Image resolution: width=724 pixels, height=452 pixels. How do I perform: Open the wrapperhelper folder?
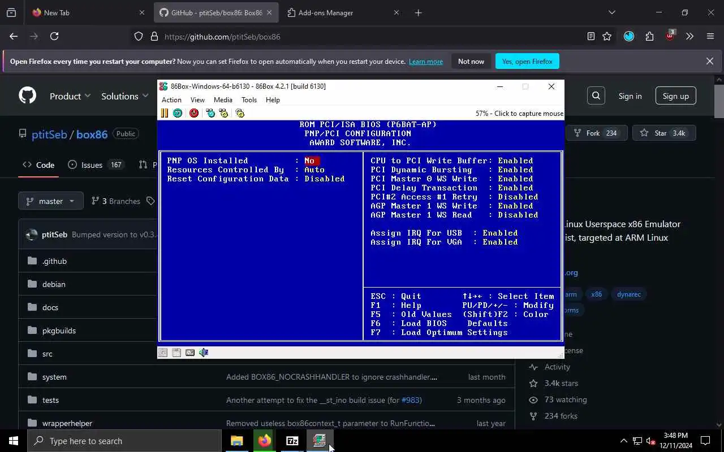[x=67, y=423]
